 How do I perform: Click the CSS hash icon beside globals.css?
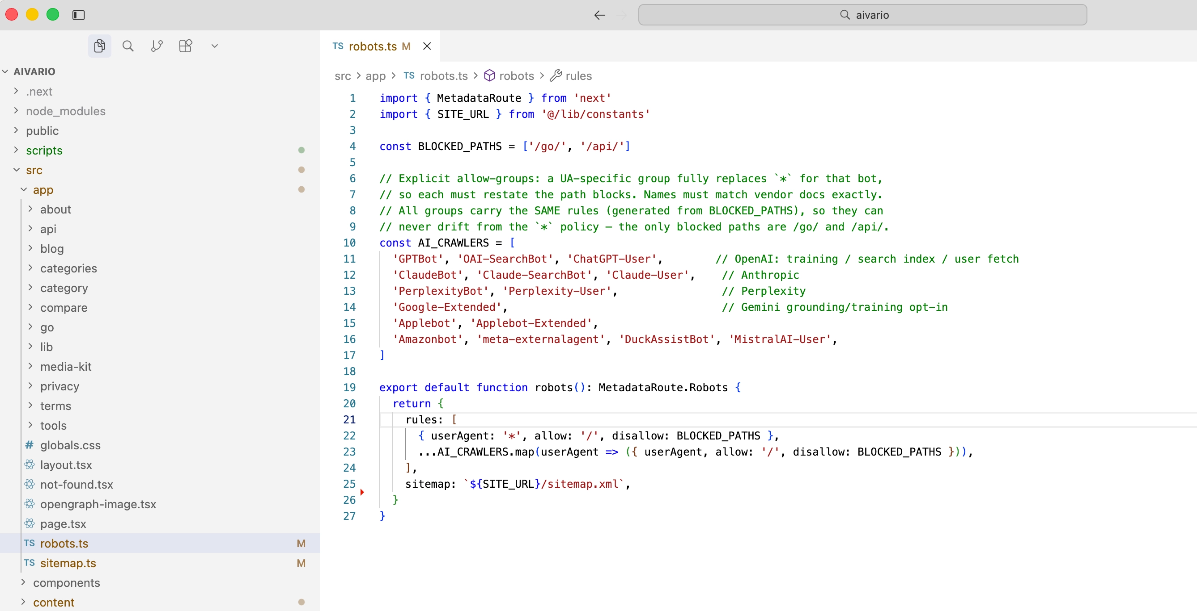pos(29,445)
